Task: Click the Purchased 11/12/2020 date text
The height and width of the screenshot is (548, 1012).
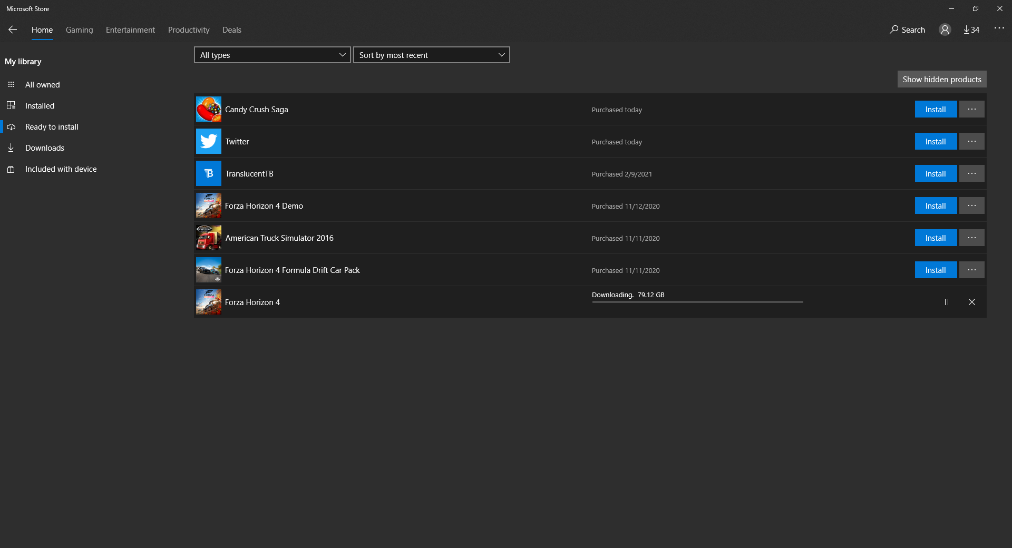Action: [x=626, y=206]
